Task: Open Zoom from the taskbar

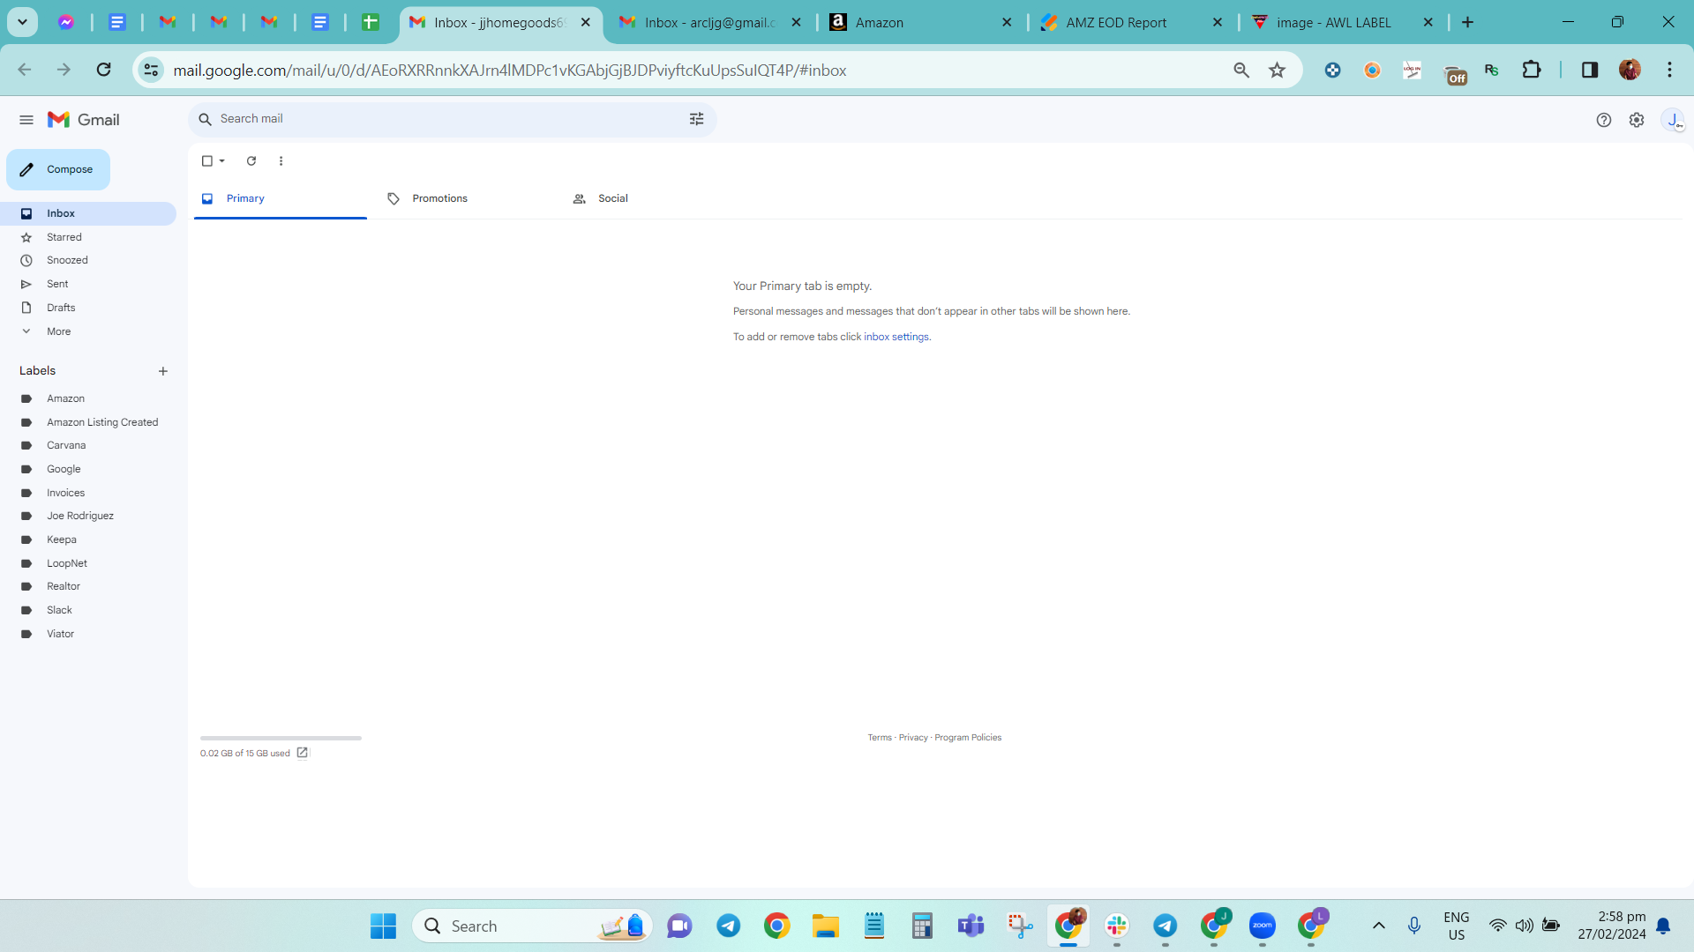Action: pyautogui.click(x=1263, y=926)
